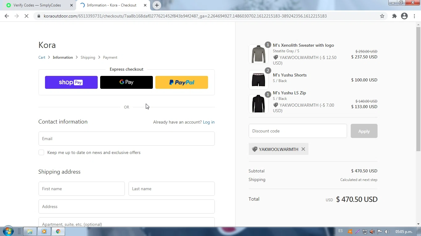The image size is (421, 236).
Task: Click the taskbar clock 05:05 p.m.
Action: click(x=404, y=231)
